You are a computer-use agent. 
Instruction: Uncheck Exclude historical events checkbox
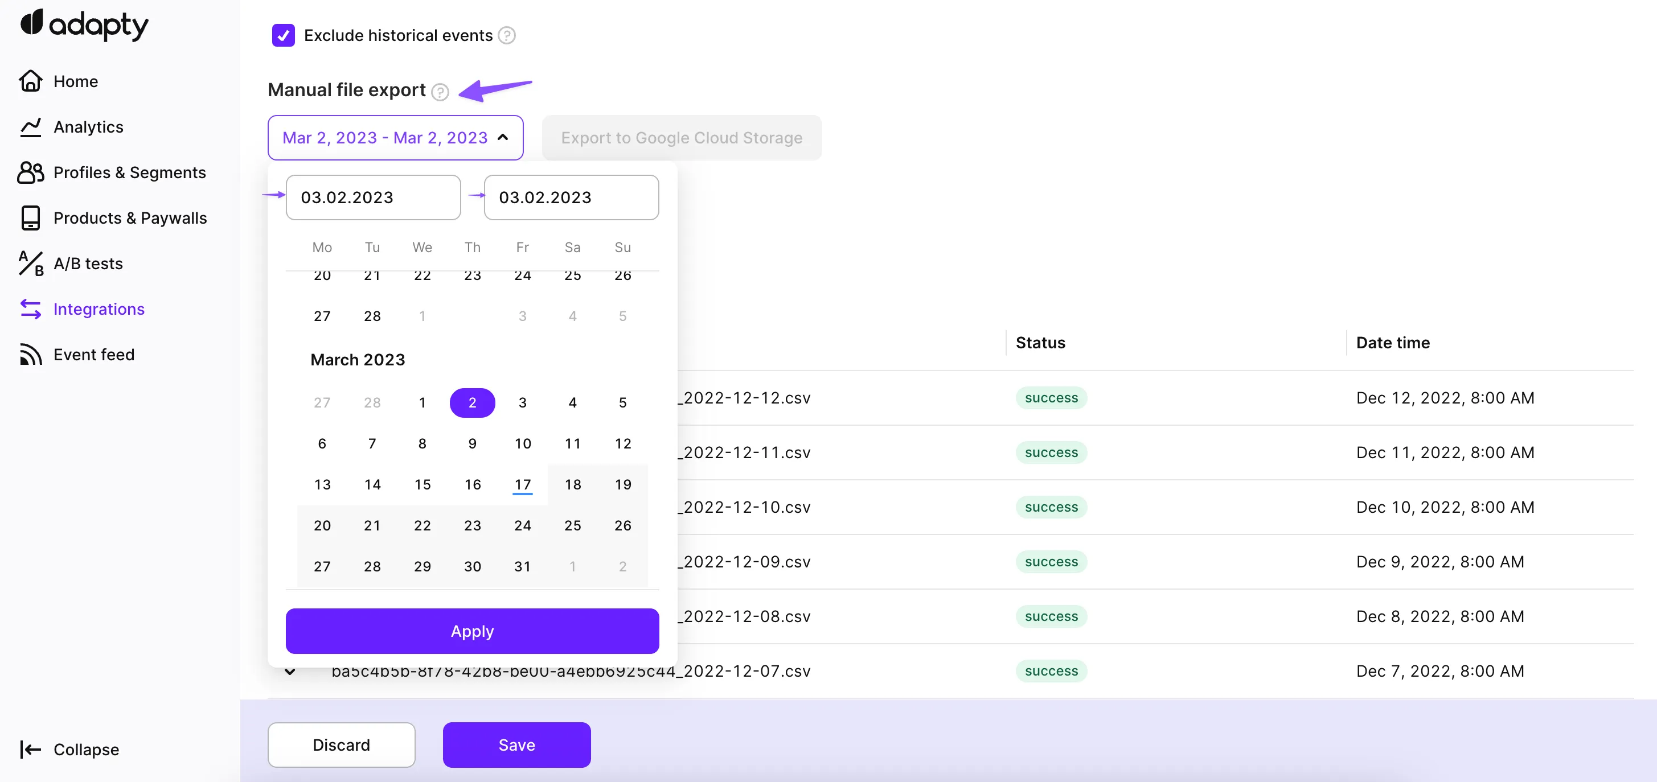(x=283, y=35)
